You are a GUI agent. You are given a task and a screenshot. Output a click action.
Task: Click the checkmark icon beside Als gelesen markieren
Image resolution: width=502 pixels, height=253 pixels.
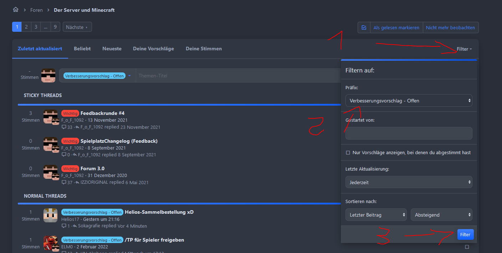coord(364,27)
